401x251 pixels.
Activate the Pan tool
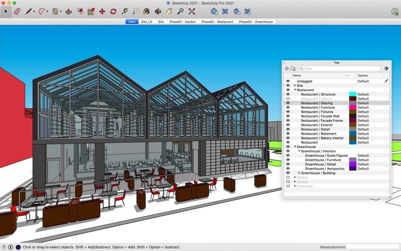(x=170, y=11)
